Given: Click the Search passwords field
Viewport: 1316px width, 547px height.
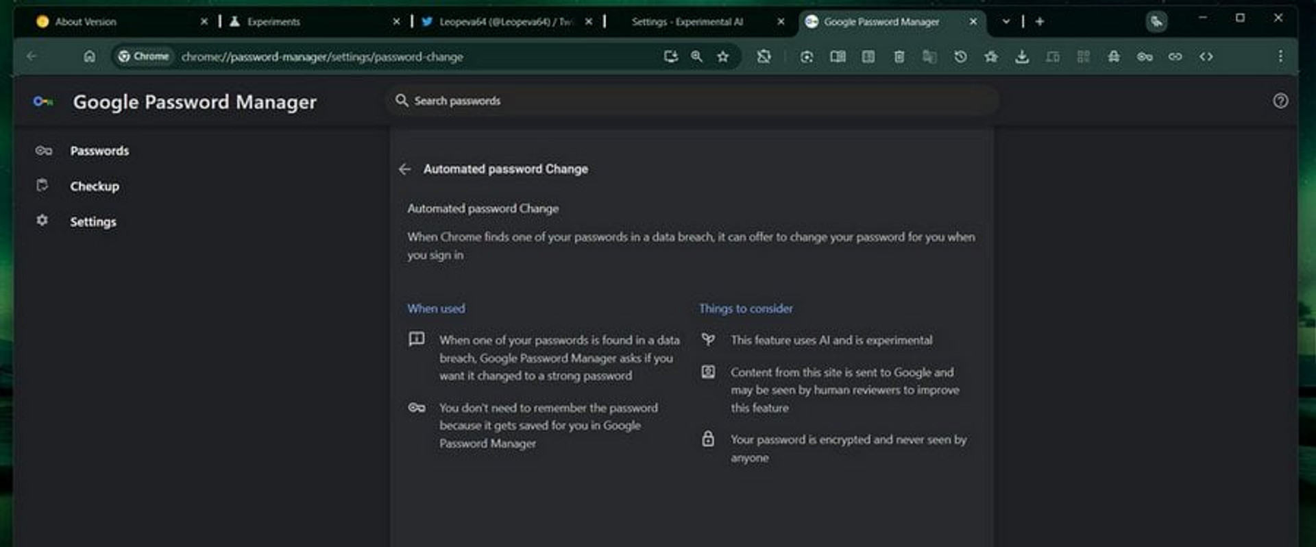Looking at the screenshot, I should click(691, 101).
